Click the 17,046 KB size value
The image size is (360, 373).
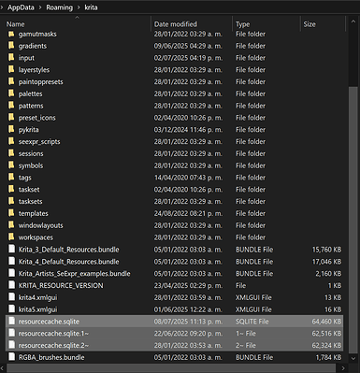[326, 262]
